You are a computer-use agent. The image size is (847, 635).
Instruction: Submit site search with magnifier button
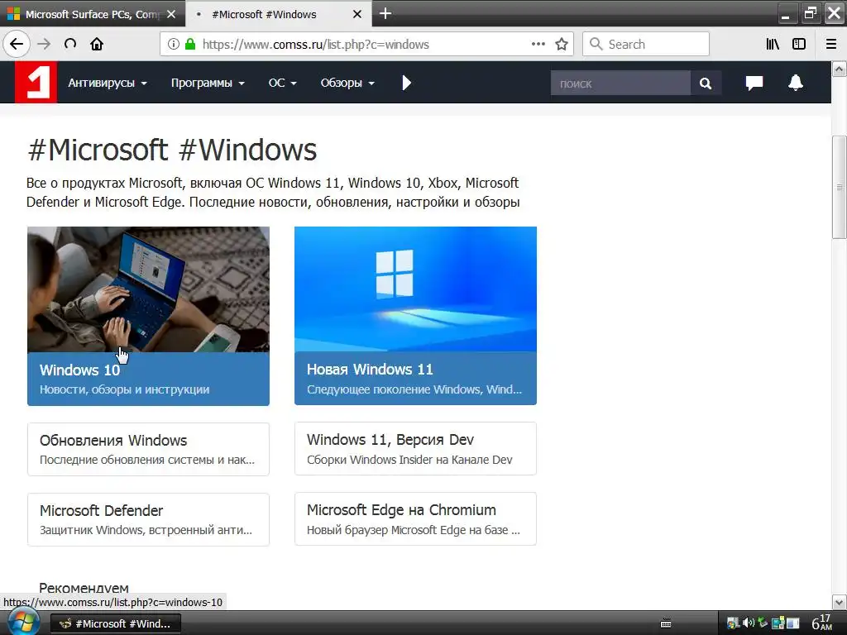pyautogui.click(x=706, y=84)
